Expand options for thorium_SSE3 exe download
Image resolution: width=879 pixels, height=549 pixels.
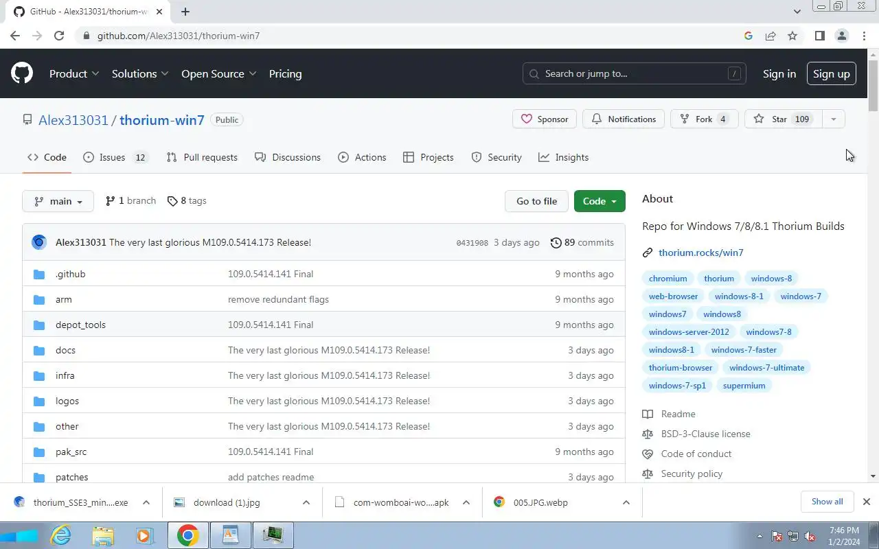(146, 502)
